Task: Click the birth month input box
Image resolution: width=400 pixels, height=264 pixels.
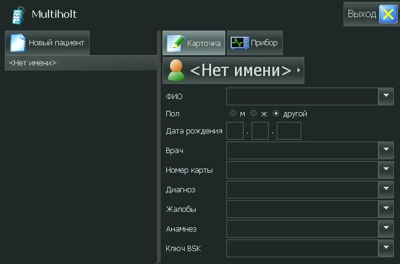Action: 260,130
